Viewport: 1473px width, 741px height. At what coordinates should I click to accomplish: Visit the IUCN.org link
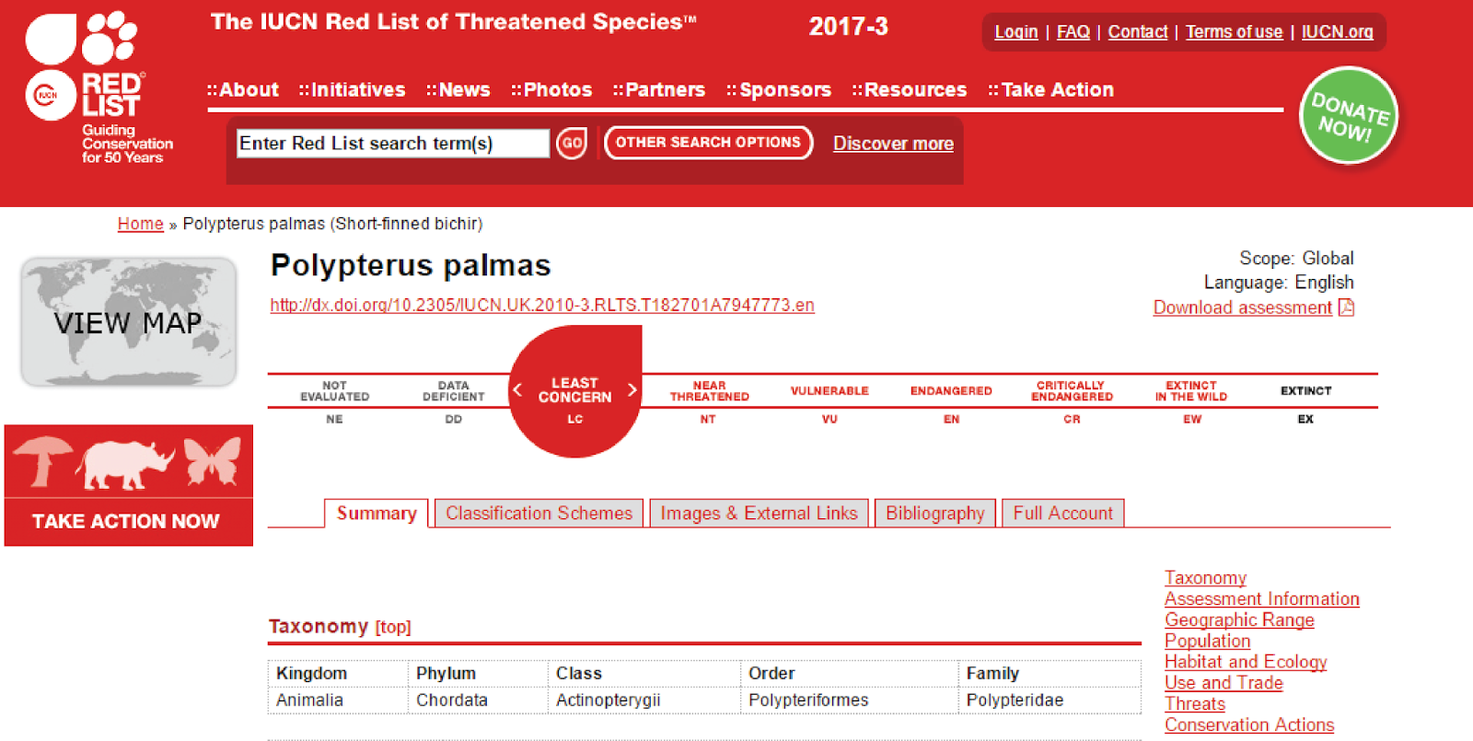point(1338,32)
